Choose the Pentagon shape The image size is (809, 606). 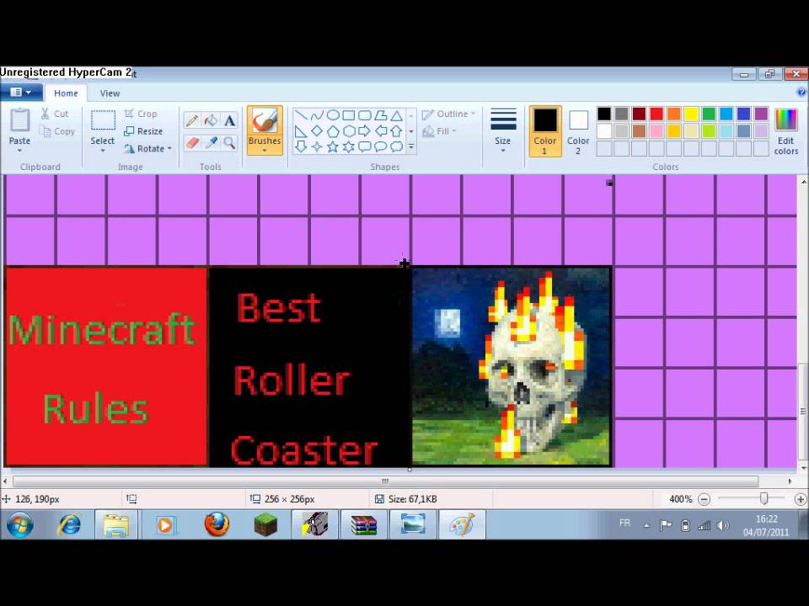[x=333, y=131]
